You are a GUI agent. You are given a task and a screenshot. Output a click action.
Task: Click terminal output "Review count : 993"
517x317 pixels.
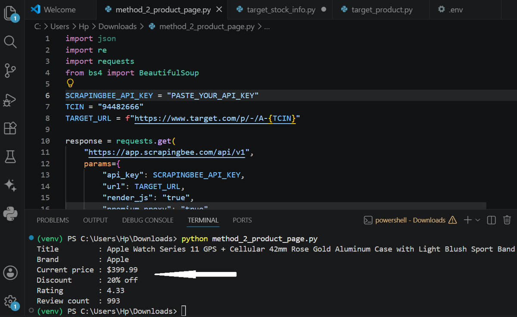(x=78, y=301)
